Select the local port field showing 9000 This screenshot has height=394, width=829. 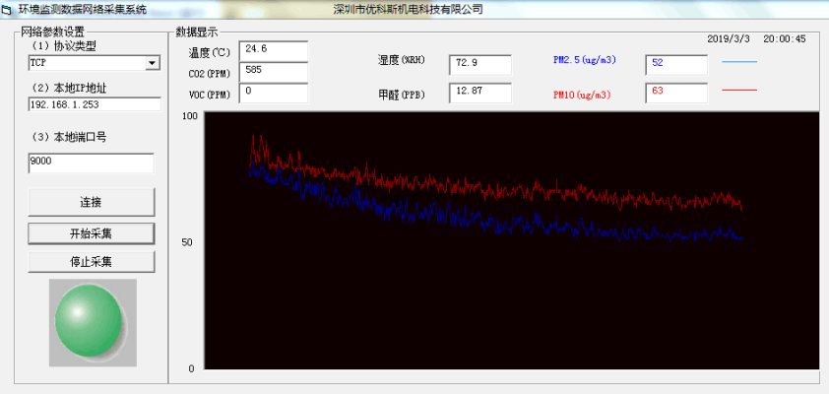[91, 164]
